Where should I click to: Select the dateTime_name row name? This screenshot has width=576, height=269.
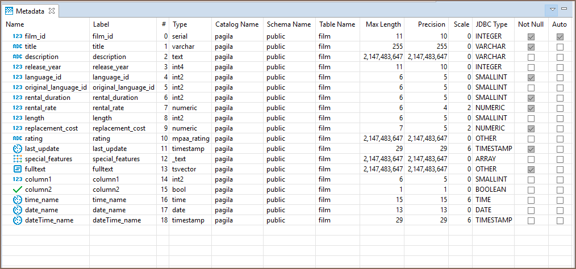coord(49,220)
